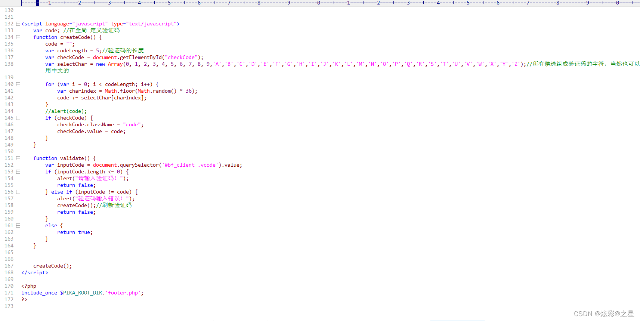Click on "checkCode.value = code;" line
The height and width of the screenshot is (321, 640).
91,132
